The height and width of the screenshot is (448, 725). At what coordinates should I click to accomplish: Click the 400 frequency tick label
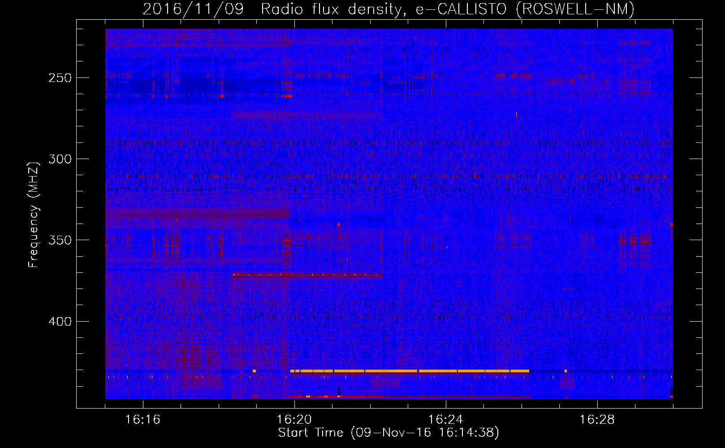click(60, 322)
